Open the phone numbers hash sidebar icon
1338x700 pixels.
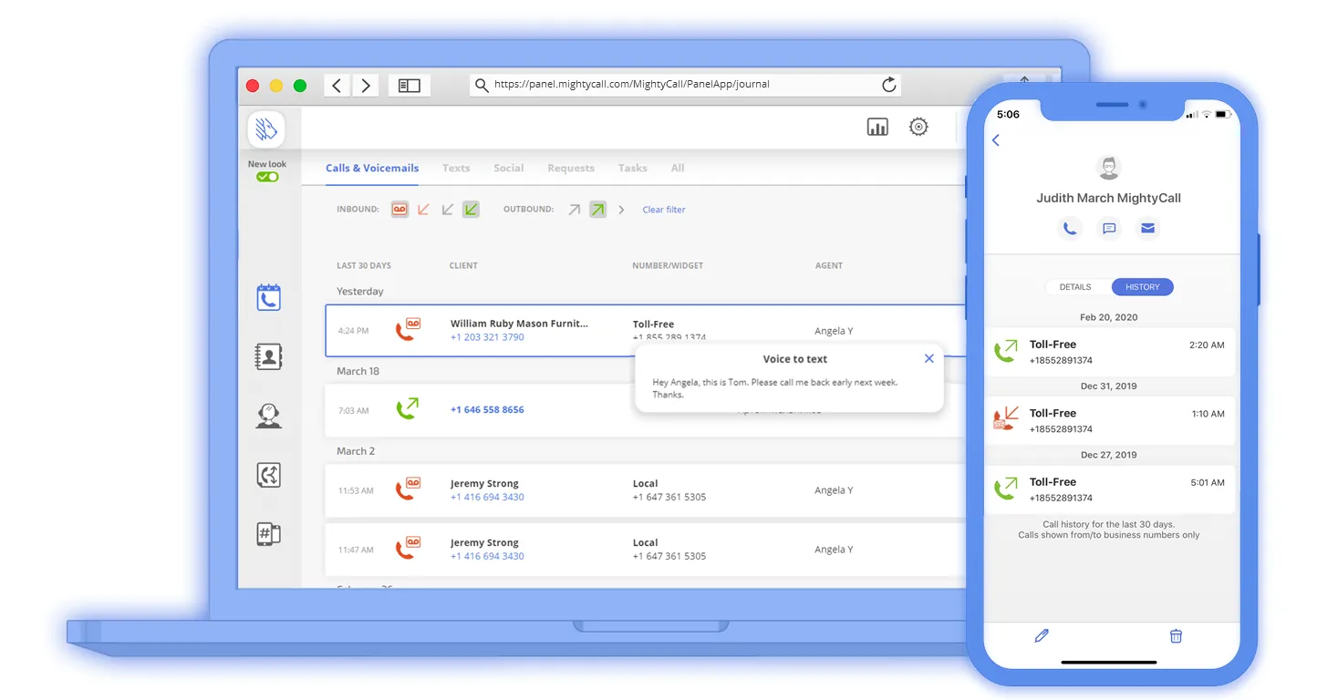tap(268, 534)
